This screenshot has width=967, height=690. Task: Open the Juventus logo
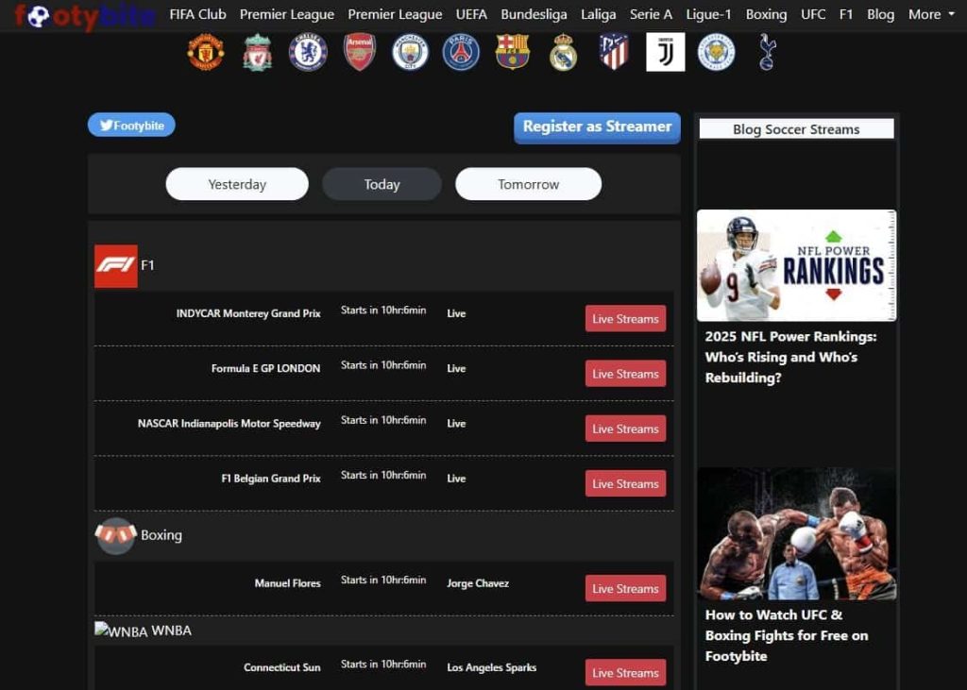[x=666, y=52]
